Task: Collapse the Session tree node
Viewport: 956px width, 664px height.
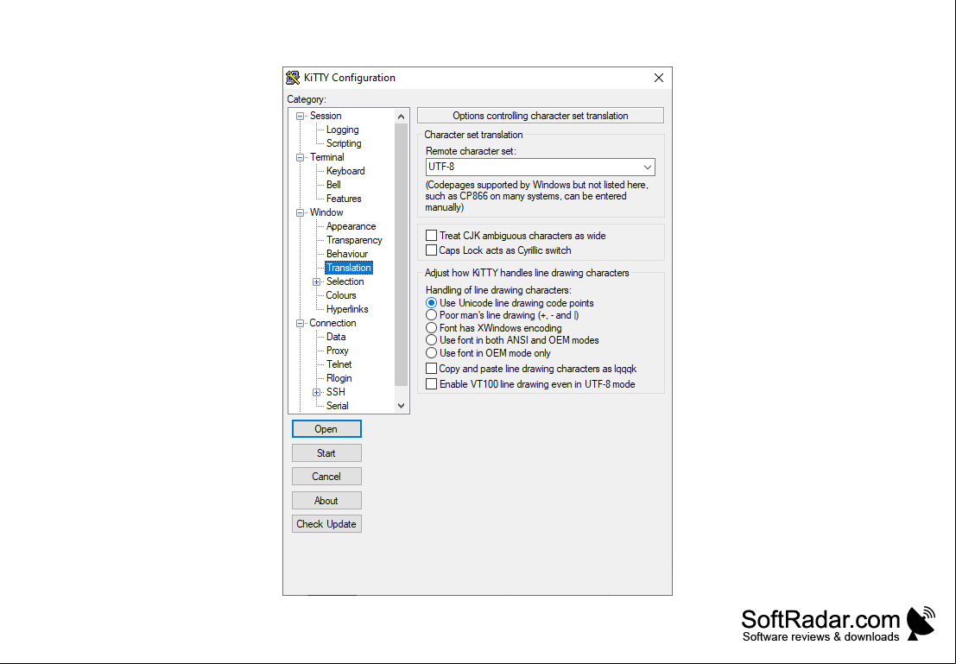Action: click(300, 116)
